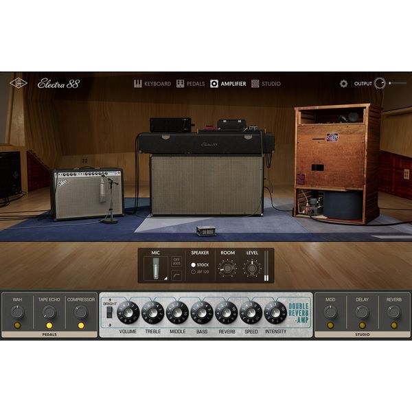
Task: Click the studio MOD knob
Action: point(330,312)
